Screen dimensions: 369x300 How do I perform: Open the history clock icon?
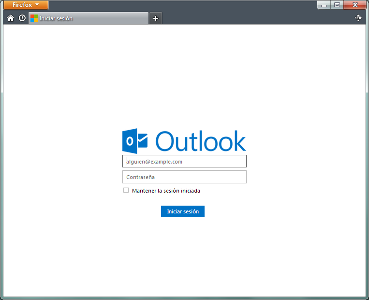22,18
